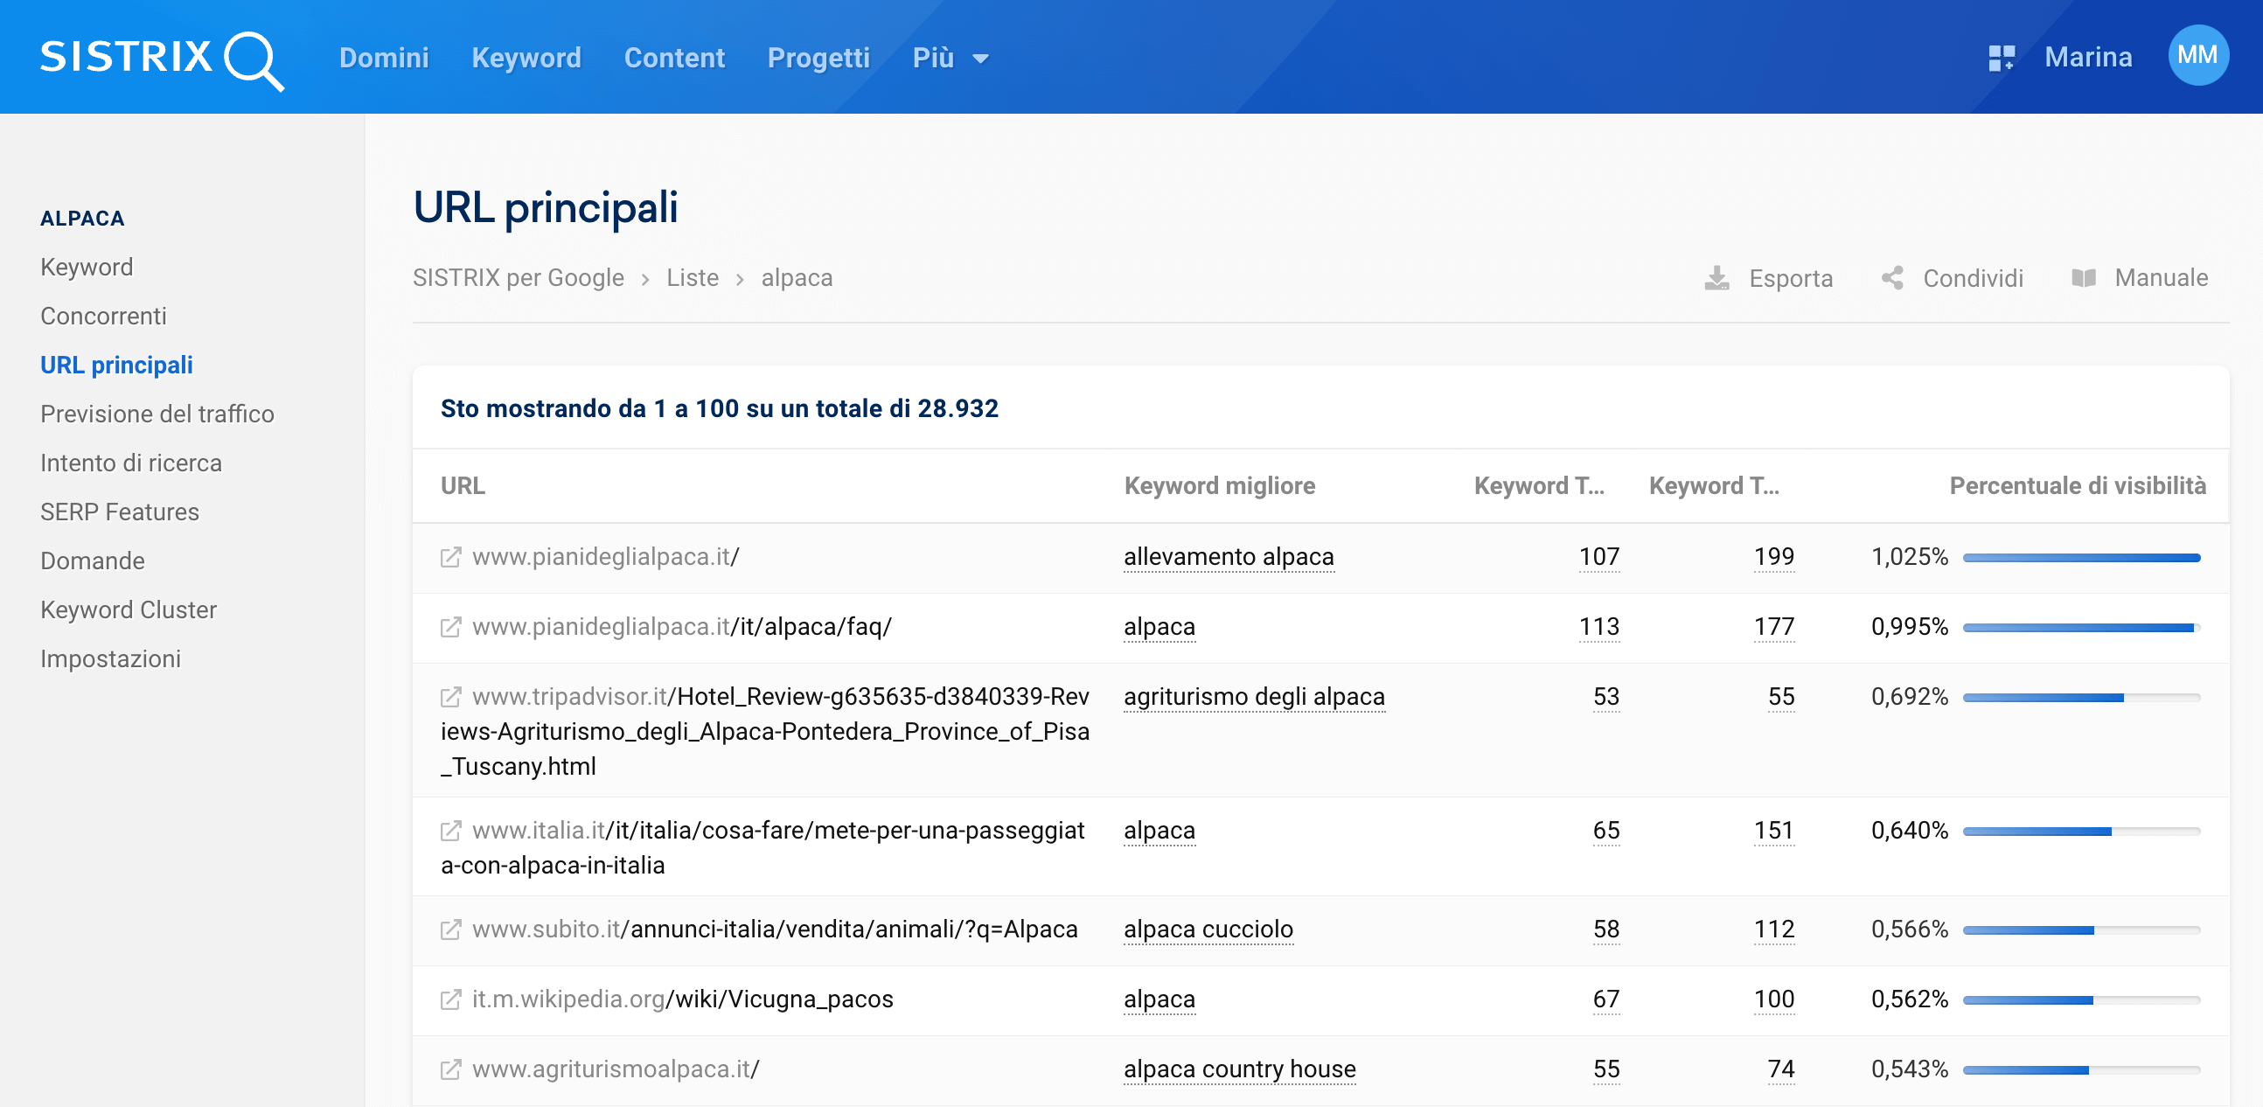The width and height of the screenshot is (2263, 1107).
Task: Click the 'allevamento alpaca' keyword link
Action: (1229, 557)
